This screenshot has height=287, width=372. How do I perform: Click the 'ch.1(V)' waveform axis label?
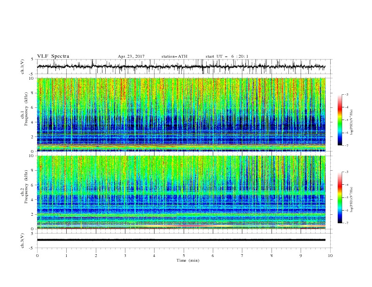[23, 67]
